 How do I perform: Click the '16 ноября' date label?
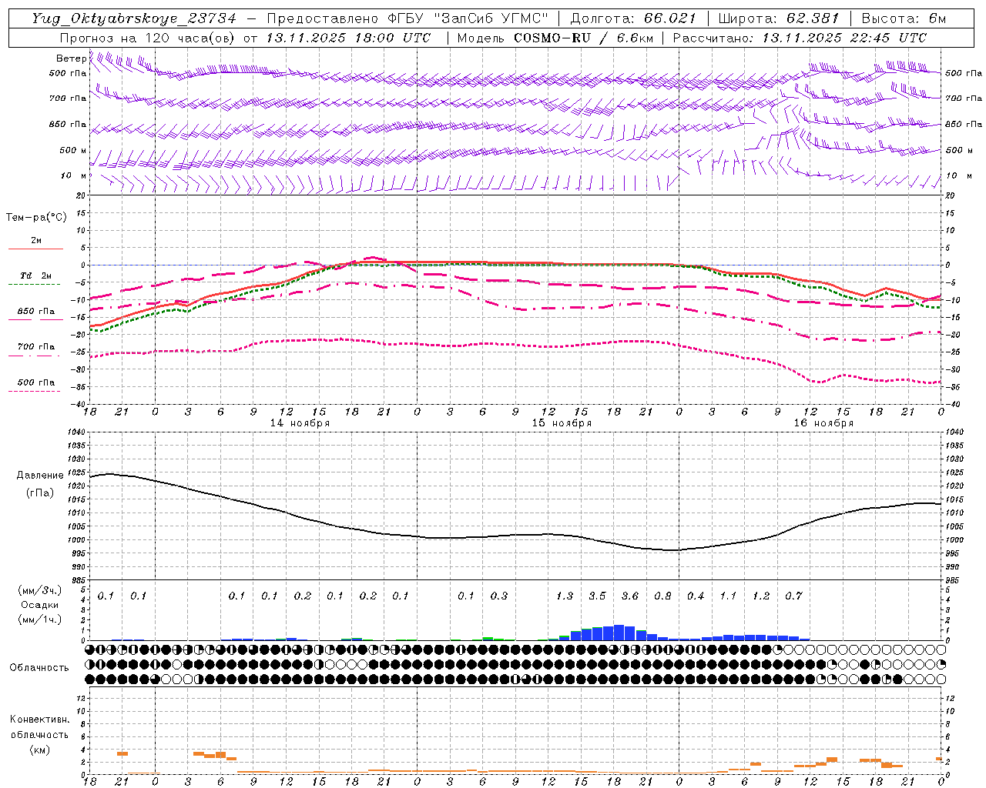[823, 423]
